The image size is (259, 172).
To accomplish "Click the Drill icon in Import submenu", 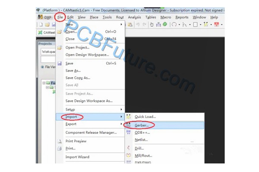I will coord(129,148).
